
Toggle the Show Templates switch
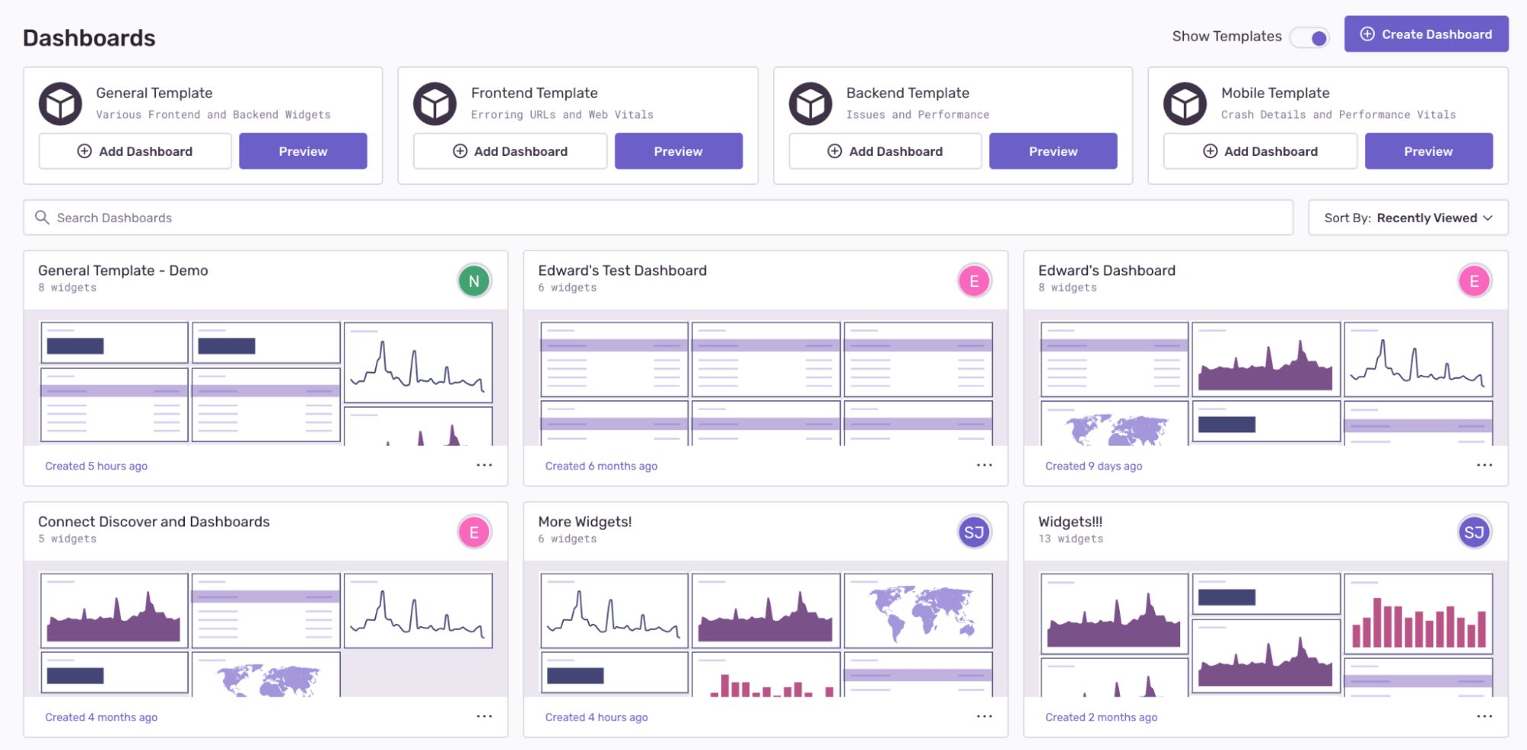(x=1310, y=37)
